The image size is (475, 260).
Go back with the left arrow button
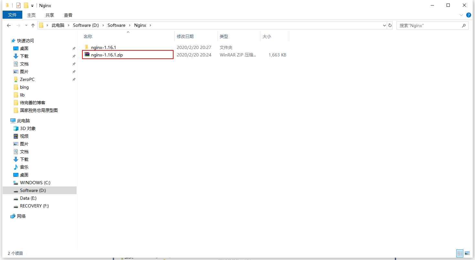[x=9, y=25]
